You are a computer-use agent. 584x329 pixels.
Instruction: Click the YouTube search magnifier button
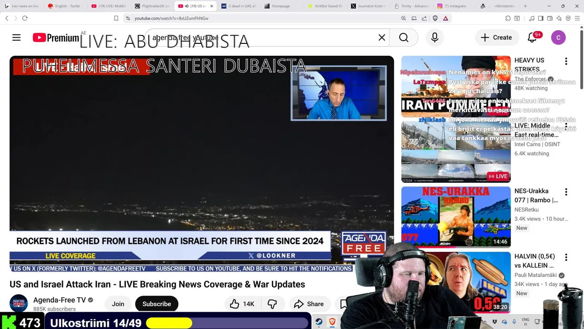tap(404, 37)
